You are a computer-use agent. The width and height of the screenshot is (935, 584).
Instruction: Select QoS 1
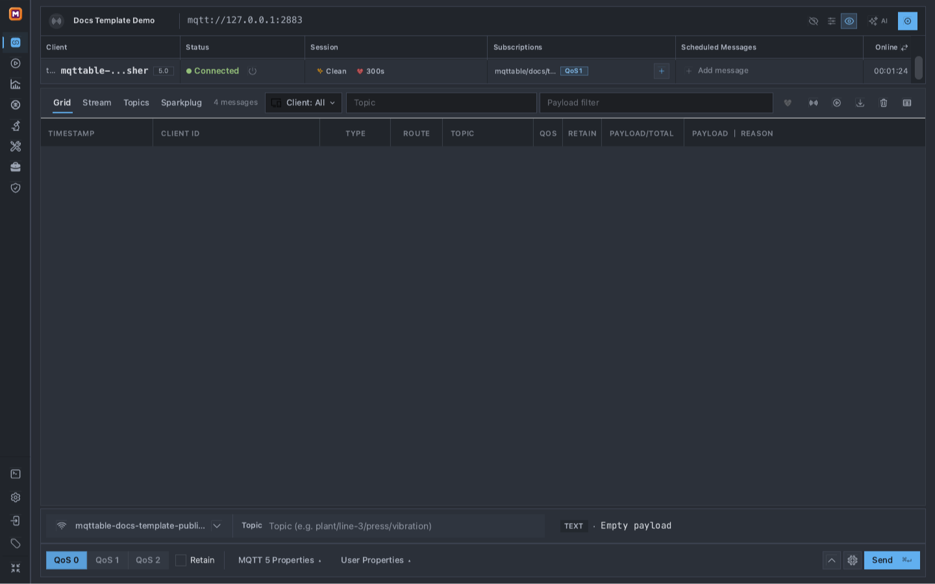click(107, 561)
